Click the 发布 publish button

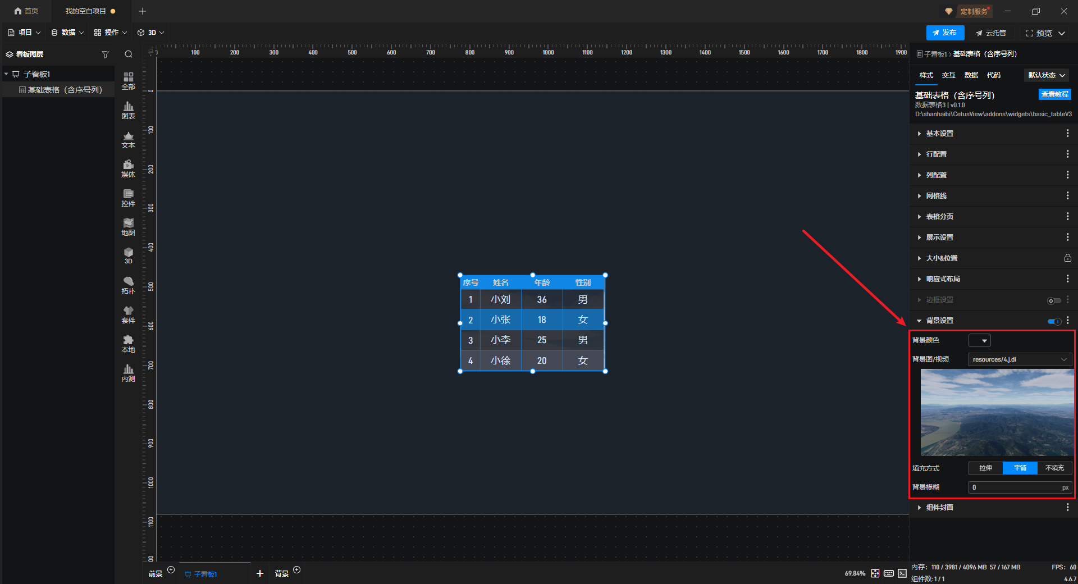945,33
